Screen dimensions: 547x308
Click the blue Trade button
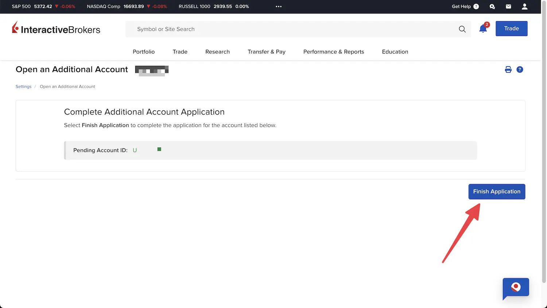(511, 28)
